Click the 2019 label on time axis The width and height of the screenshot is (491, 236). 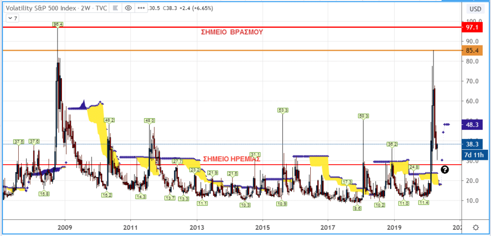point(394,227)
